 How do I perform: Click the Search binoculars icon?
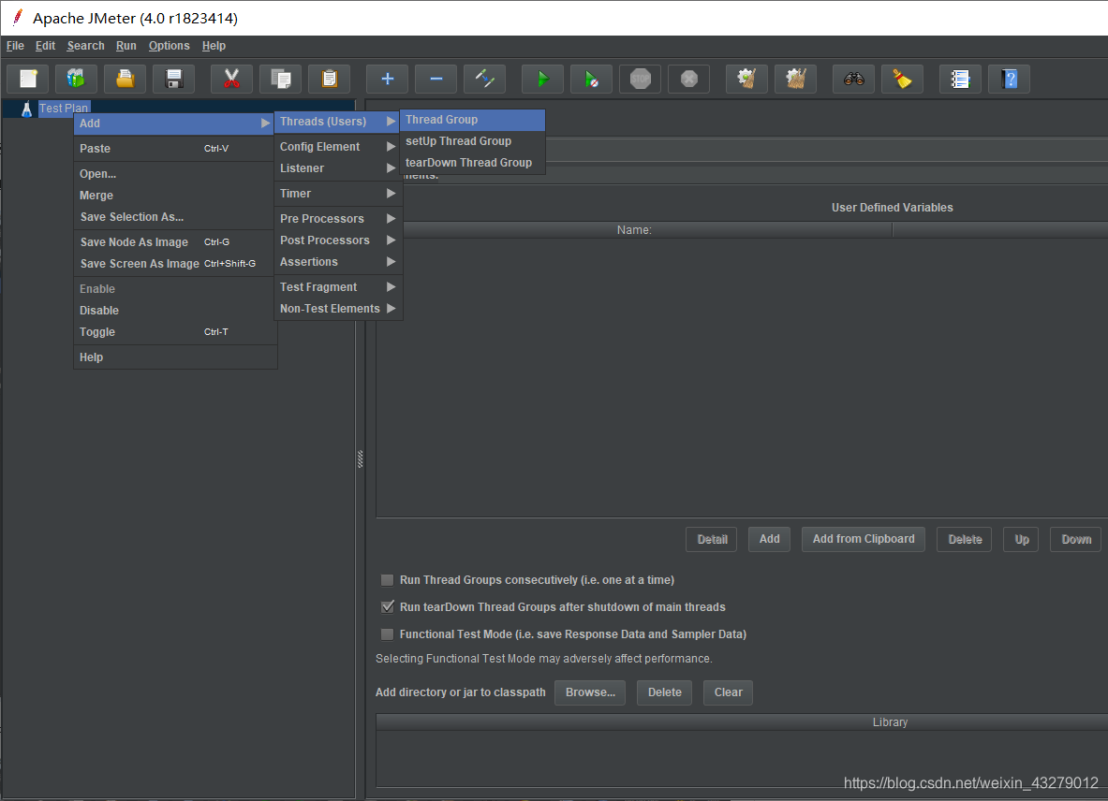coord(853,79)
